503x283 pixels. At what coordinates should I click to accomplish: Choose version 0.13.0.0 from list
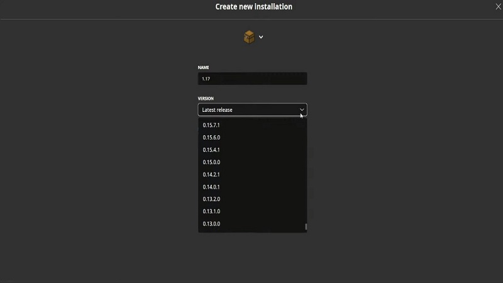(x=253, y=224)
